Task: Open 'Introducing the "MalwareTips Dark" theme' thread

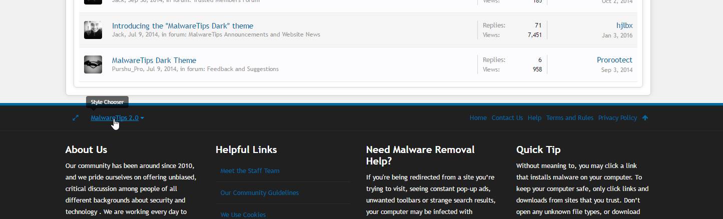Action: pyautogui.click(x=183, y=26)
